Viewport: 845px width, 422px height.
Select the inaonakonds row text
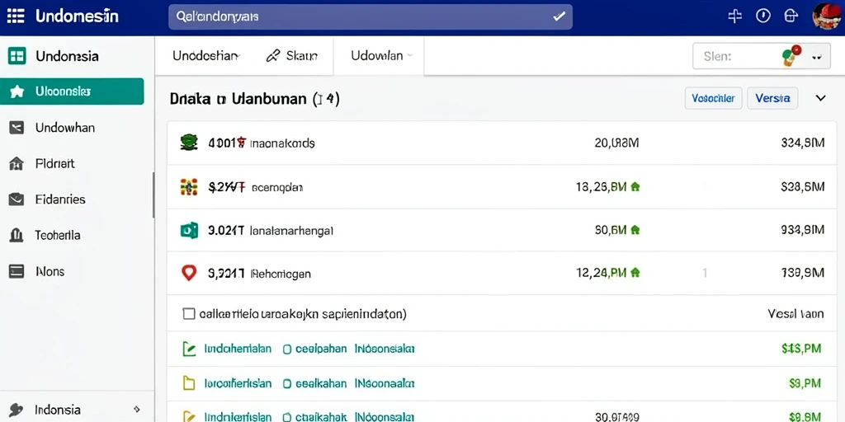coord(282,143)
